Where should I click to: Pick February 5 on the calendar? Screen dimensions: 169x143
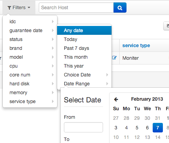(137, 128)
